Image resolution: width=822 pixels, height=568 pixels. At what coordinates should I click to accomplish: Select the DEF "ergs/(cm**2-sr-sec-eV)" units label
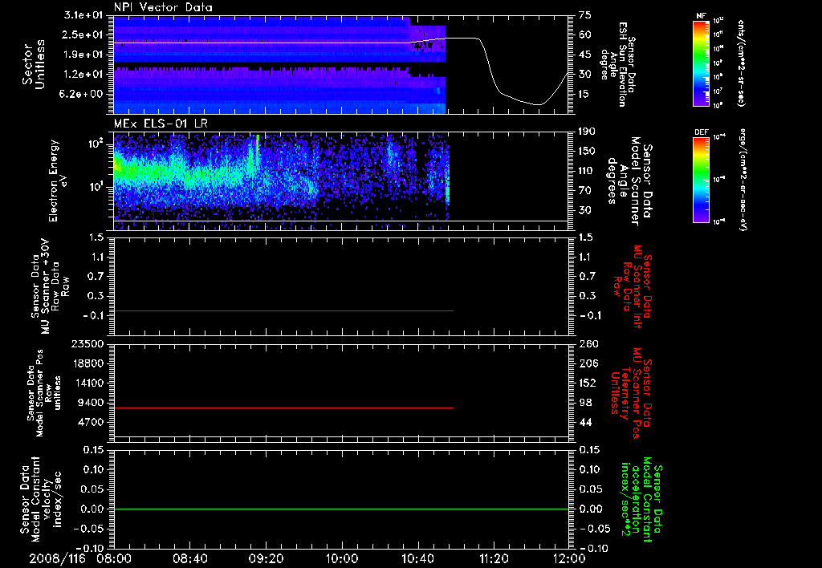pyautogui.click(x=743, y=179)
